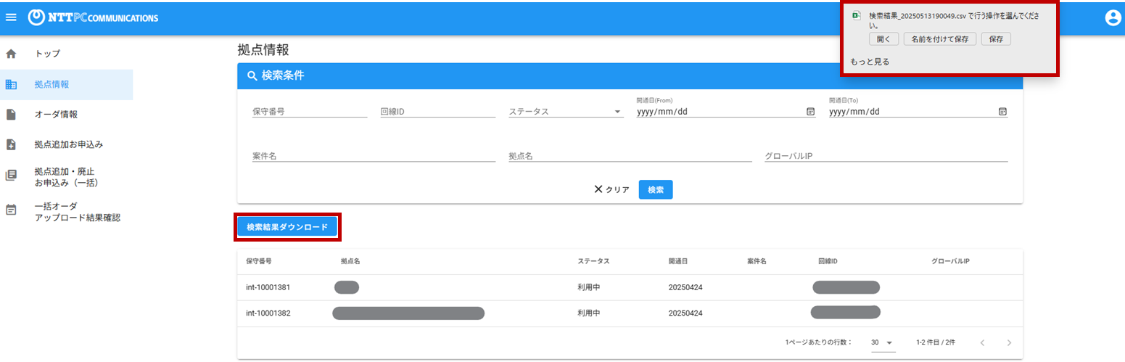Click the NTT PC Communications logo
This screenshot has width=1125, height=362.
tap(93, 17)
